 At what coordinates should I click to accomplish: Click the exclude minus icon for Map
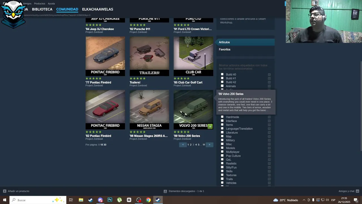269,136
